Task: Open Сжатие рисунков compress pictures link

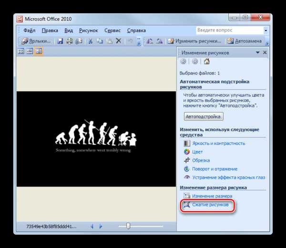Action: 210,205
